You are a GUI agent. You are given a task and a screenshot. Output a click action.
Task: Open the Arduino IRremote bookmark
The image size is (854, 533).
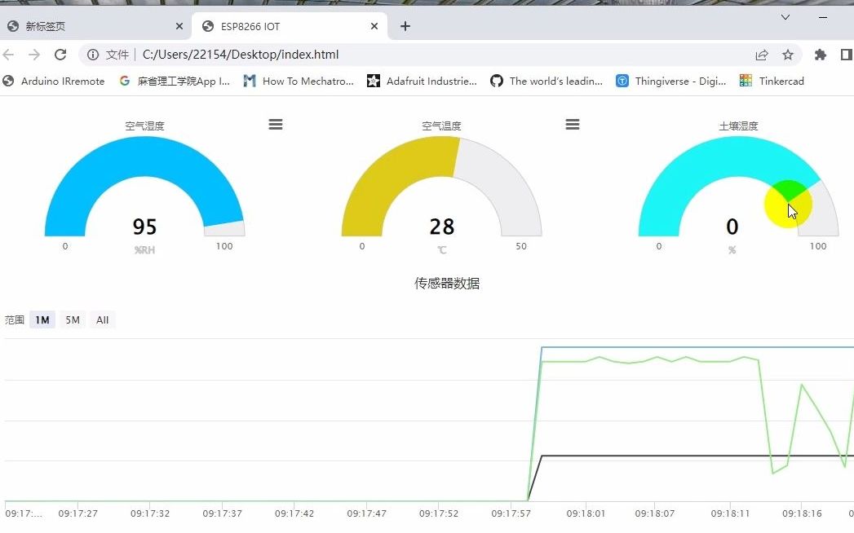click(x=53, y=81)
